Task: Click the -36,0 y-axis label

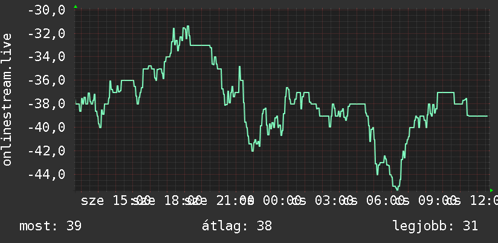Action: tap(47, 80)
